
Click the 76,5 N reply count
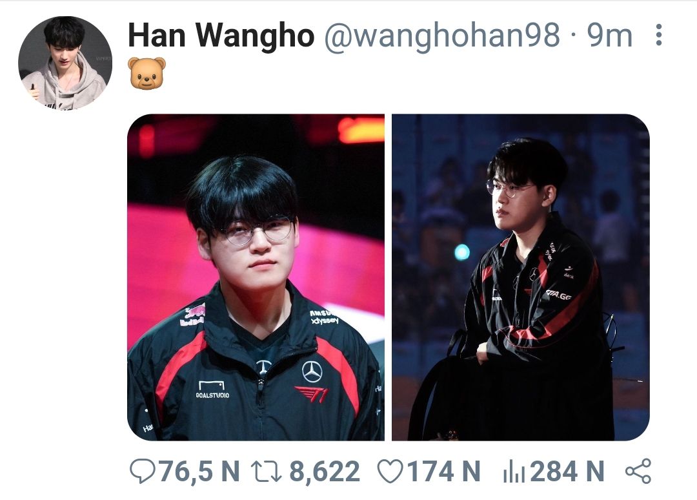[x=198, y=472]
